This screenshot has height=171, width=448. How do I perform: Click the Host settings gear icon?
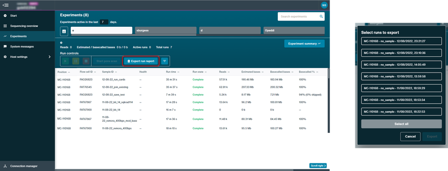5,57
